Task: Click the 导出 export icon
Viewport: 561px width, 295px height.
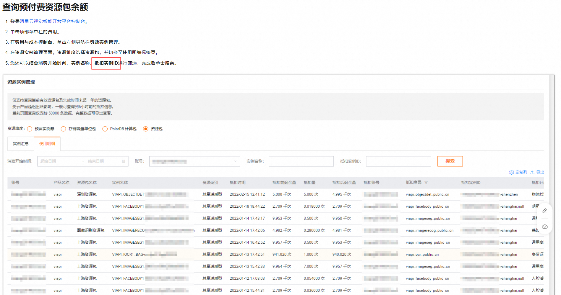Action: [532, 172]
